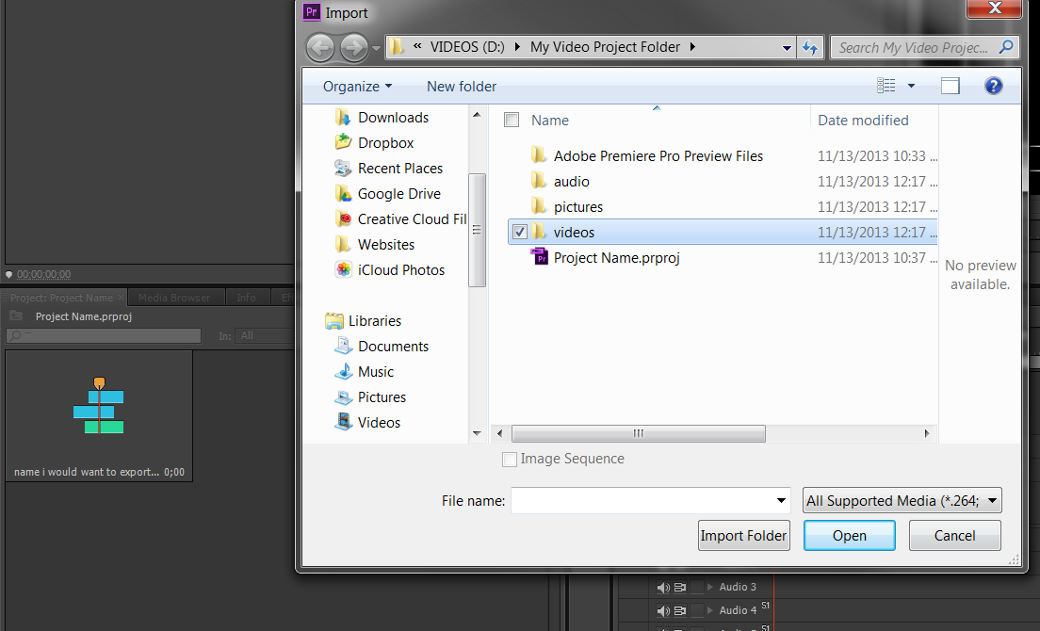The width and height of the screenshot is (1040, 631).
Task: Switch to the Info panel tab
Action: point(246,298)
